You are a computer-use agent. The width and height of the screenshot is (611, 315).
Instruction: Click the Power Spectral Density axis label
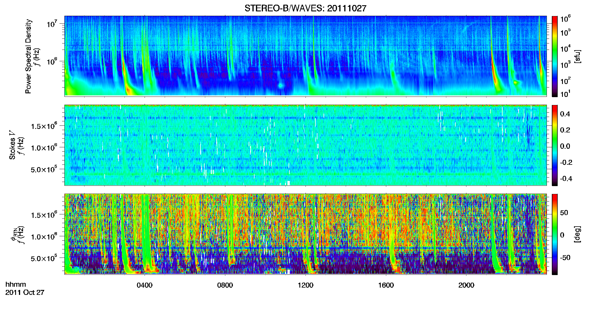click(28, 56)
